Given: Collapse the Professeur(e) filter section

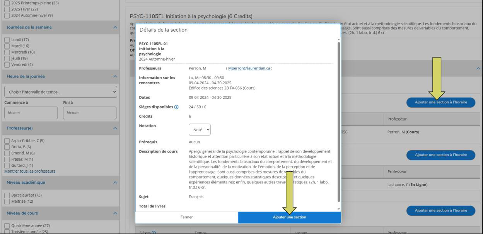Looking at the screenshot, I should coord(114,128).
